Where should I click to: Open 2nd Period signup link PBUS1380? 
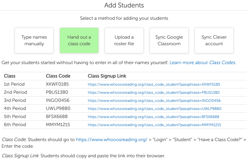154,93
